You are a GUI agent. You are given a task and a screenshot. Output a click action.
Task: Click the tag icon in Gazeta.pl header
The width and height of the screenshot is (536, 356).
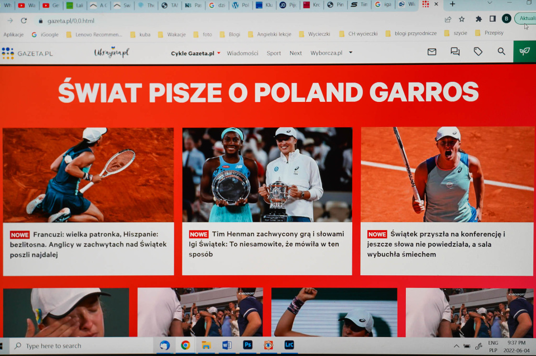[478, 51]
